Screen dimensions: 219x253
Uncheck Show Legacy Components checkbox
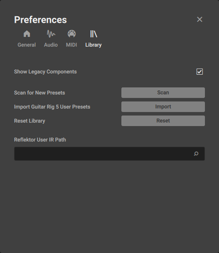point(200,72)
